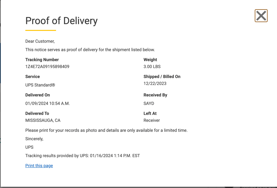Click the shipped date 12/22/2023

click(x=155, y=83)
